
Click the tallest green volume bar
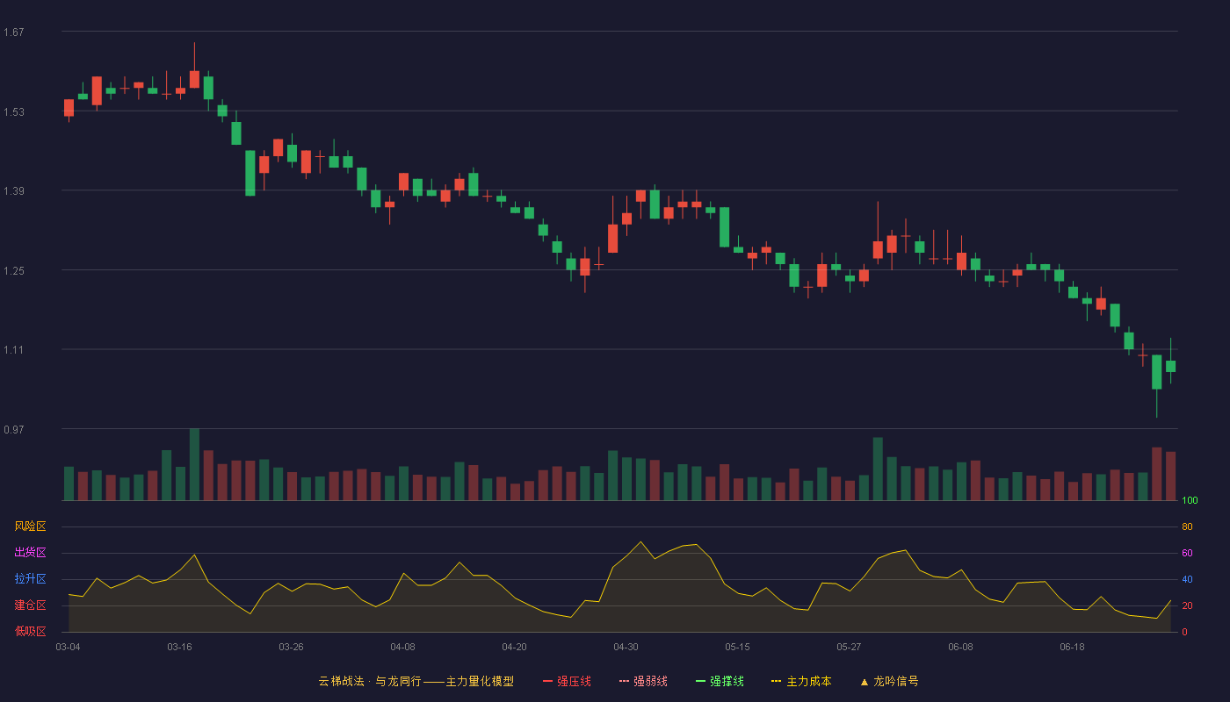point(194,464)
